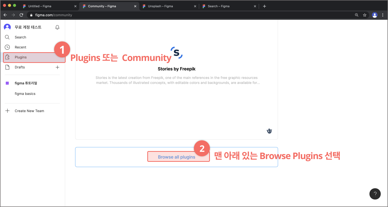Reload the page with refresh icon

pos(21,15)
